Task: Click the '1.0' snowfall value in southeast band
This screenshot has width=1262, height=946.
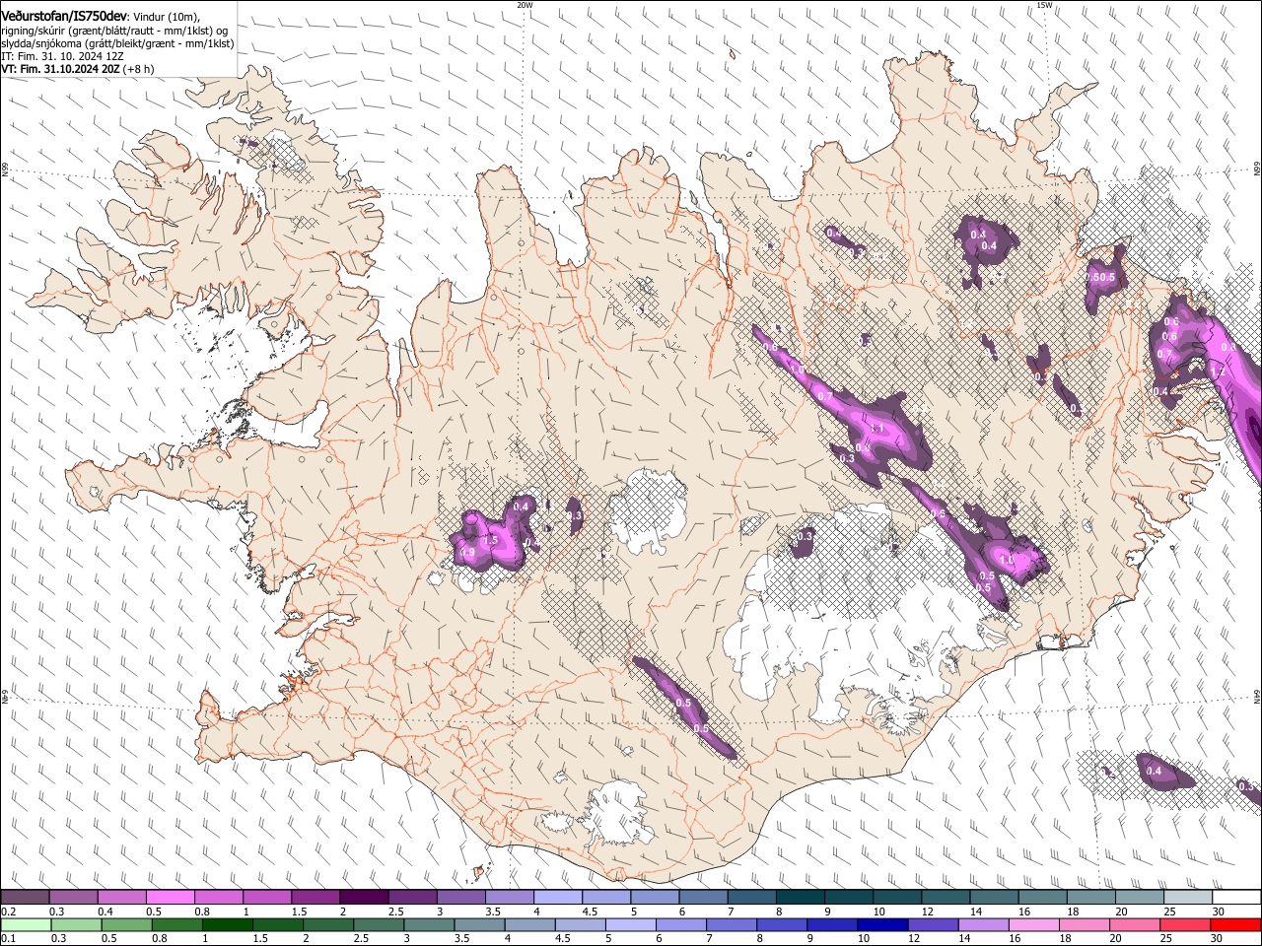Action: (x=1007, y=560)
